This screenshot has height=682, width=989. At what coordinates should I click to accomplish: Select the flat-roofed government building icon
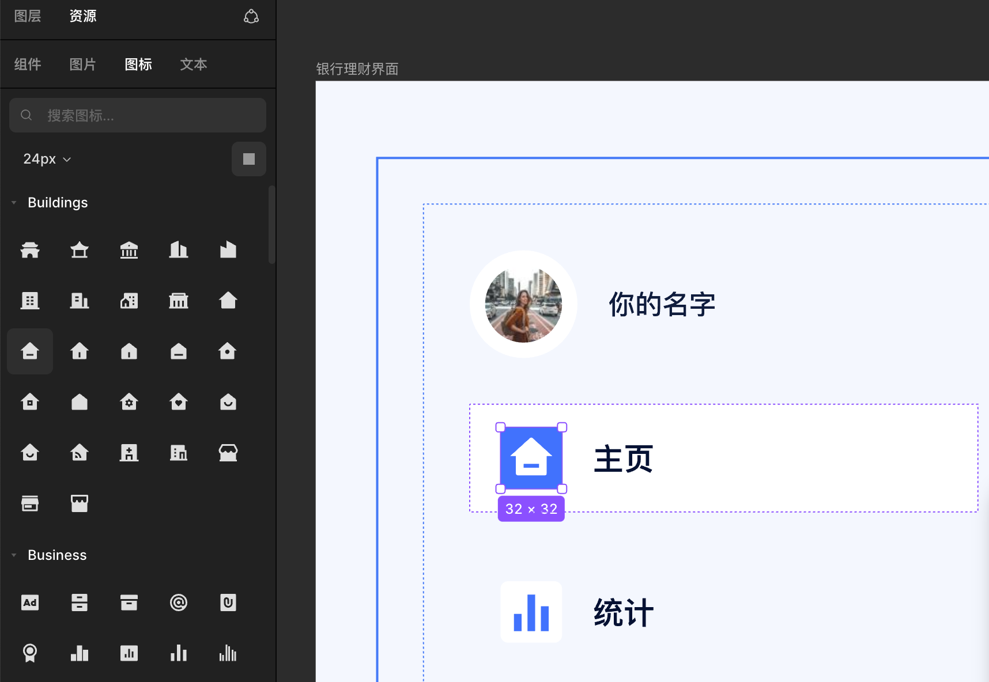pos(179,301)
